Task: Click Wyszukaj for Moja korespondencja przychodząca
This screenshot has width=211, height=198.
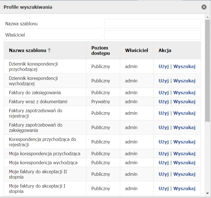Action: point(184,154)
